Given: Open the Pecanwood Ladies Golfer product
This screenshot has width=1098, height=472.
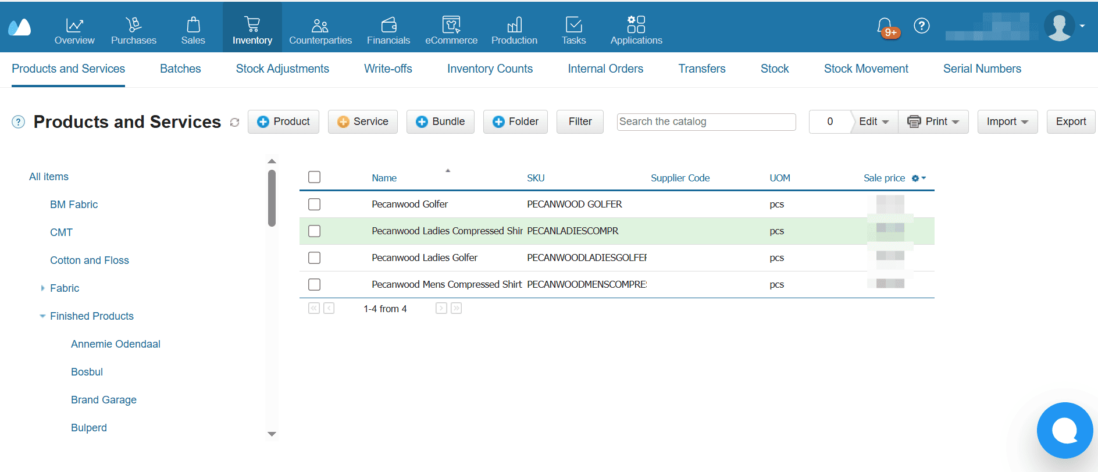Looking at the screenshot, I should click(x=425, y=258).
